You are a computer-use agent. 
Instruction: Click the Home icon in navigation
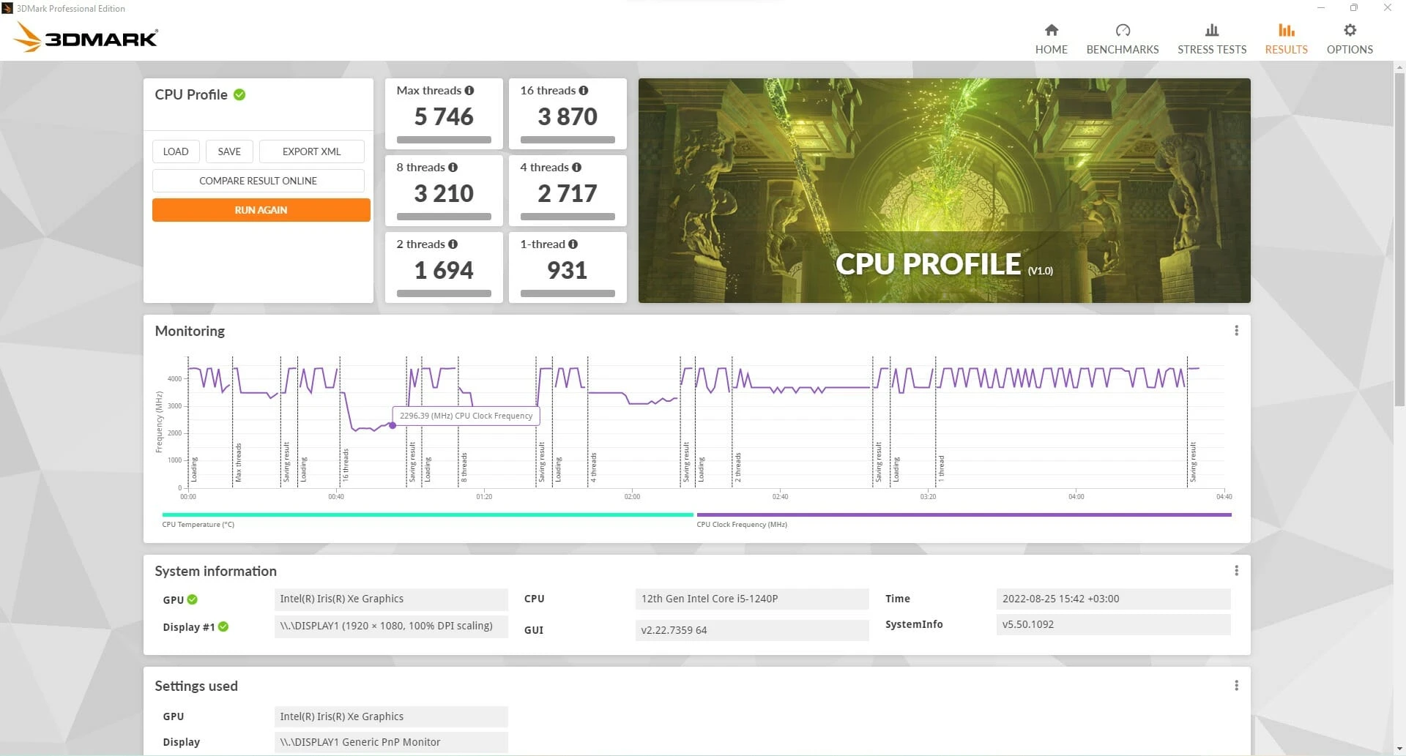(x=1051, y=30)
